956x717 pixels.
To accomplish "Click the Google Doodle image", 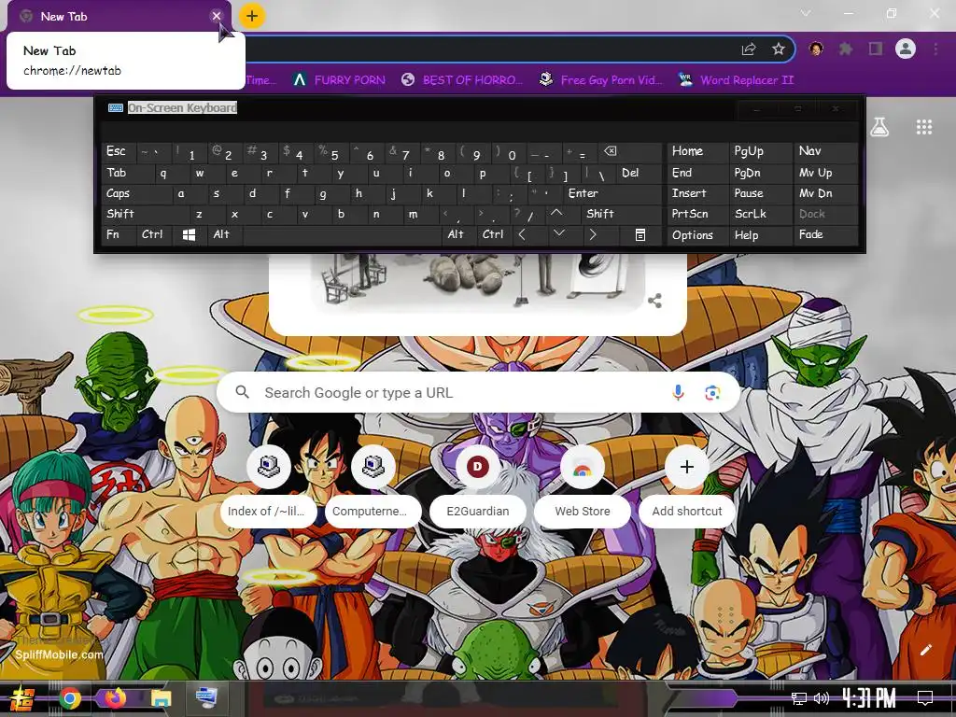I will pyautogui.click(x=478, y=284).
